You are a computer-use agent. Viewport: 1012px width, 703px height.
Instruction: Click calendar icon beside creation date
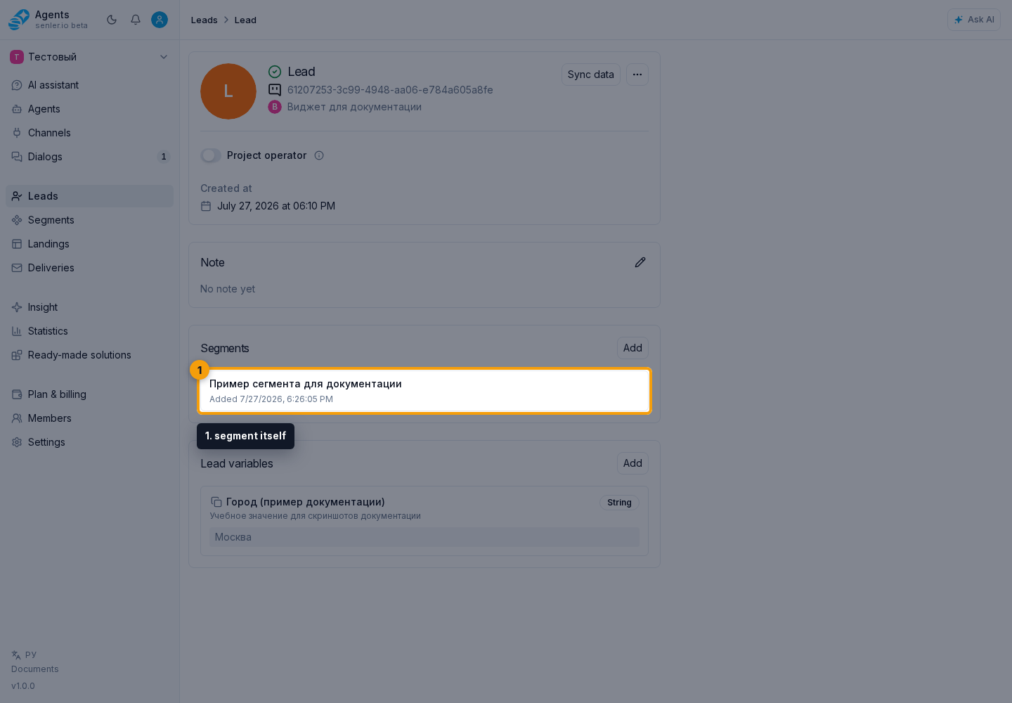tap(206, 206)
